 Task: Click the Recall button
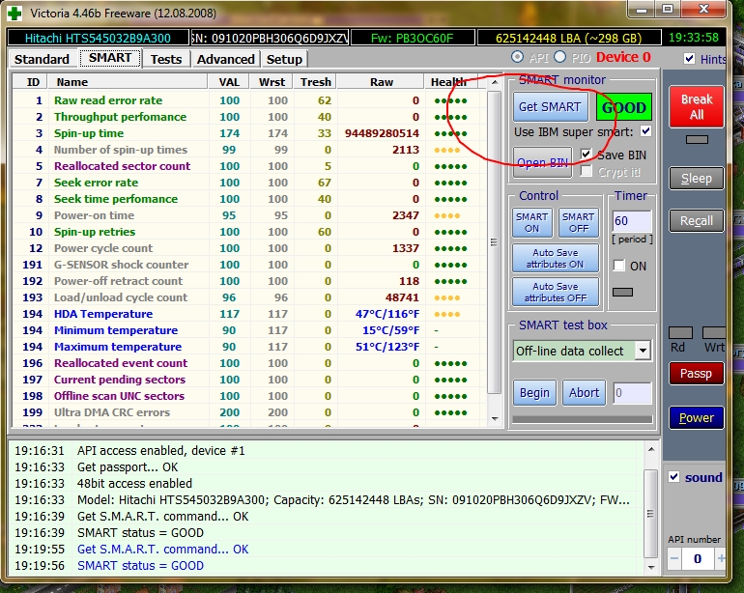click(x=697, y=220)
